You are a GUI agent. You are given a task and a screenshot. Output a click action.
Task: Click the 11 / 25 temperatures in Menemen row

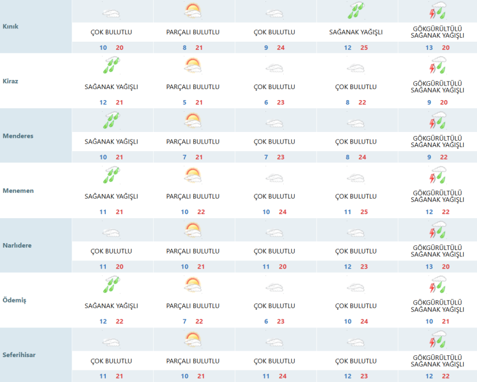(x=356, y=212)
